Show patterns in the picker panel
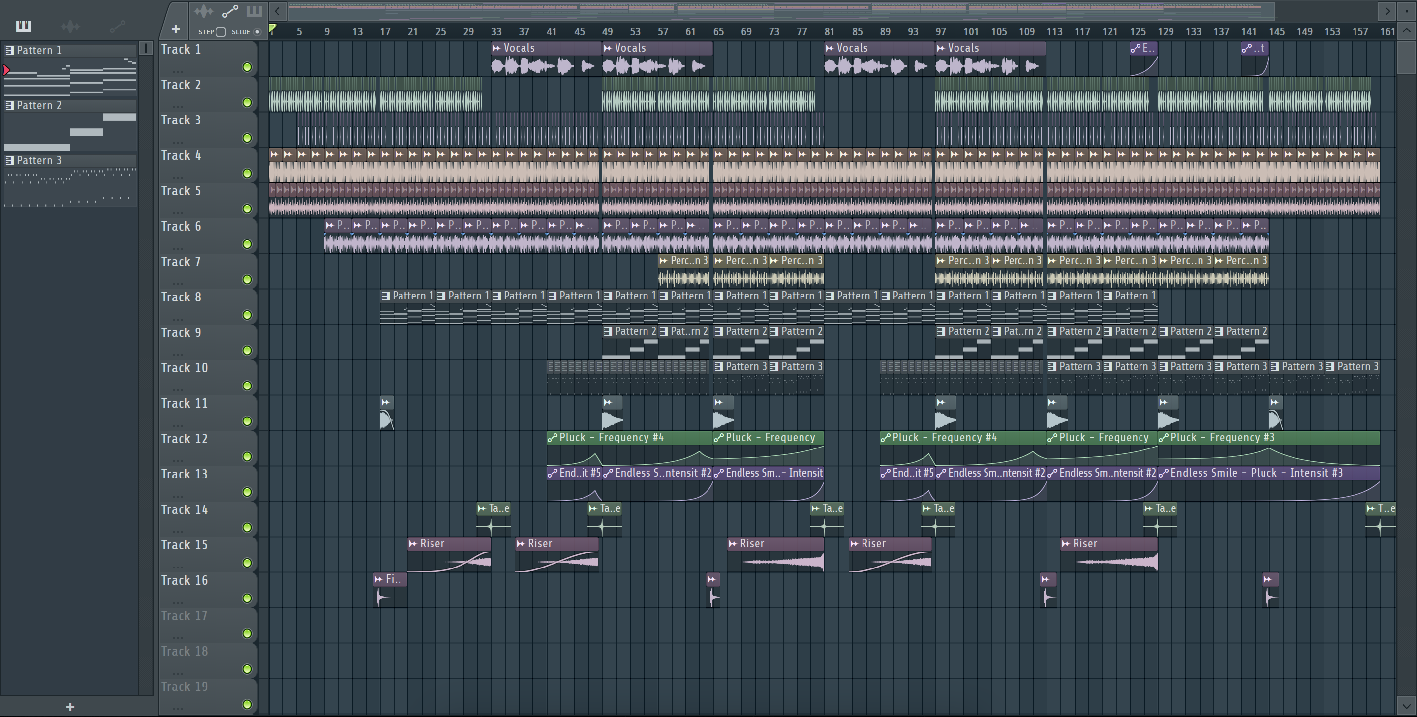 (23, 26)
